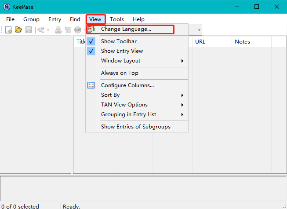Click the Copy User Name toolbar icon
Screen dimensions: 287x209
click(58, 30)
